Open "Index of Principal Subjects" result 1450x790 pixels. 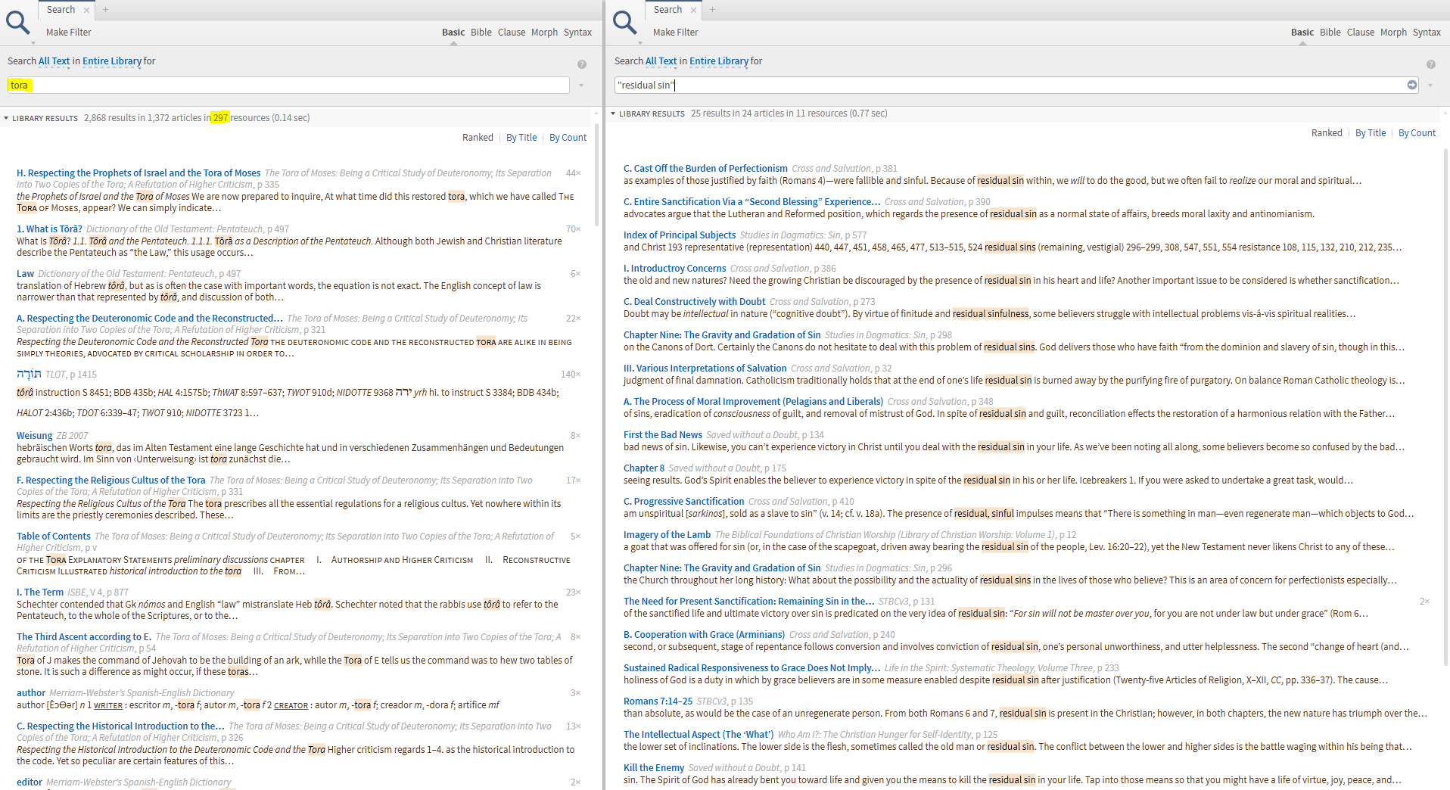click(x=680, y=235)
